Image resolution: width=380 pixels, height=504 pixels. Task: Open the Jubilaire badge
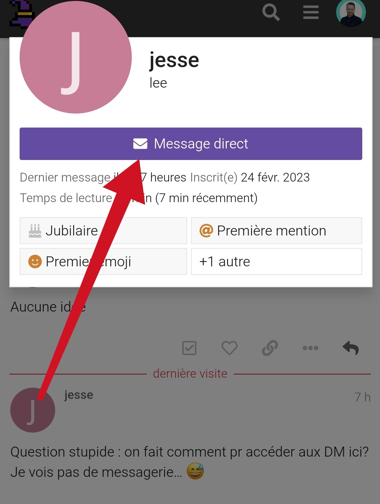[x=103, y=230]
